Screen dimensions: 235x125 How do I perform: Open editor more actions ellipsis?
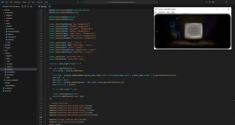coord(216,2)
